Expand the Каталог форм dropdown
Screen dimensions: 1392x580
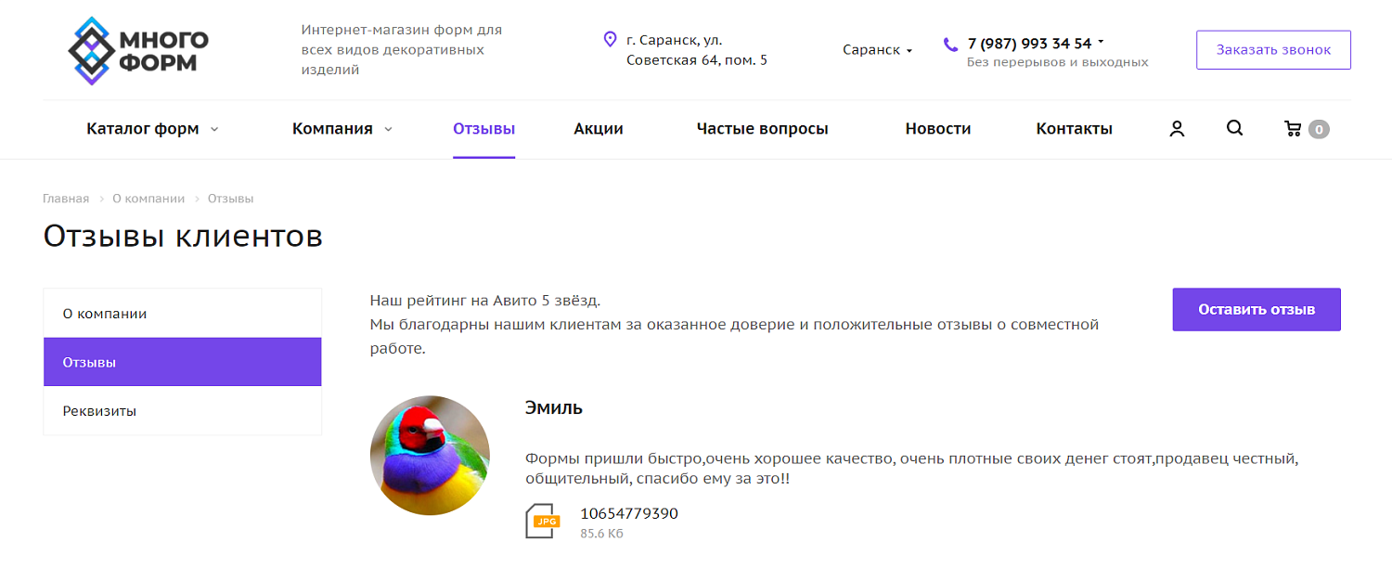(142, 128)
